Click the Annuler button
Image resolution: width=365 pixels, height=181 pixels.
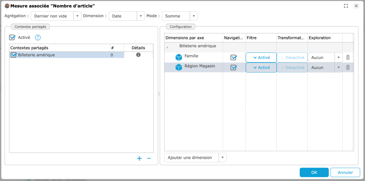point(345,172)
